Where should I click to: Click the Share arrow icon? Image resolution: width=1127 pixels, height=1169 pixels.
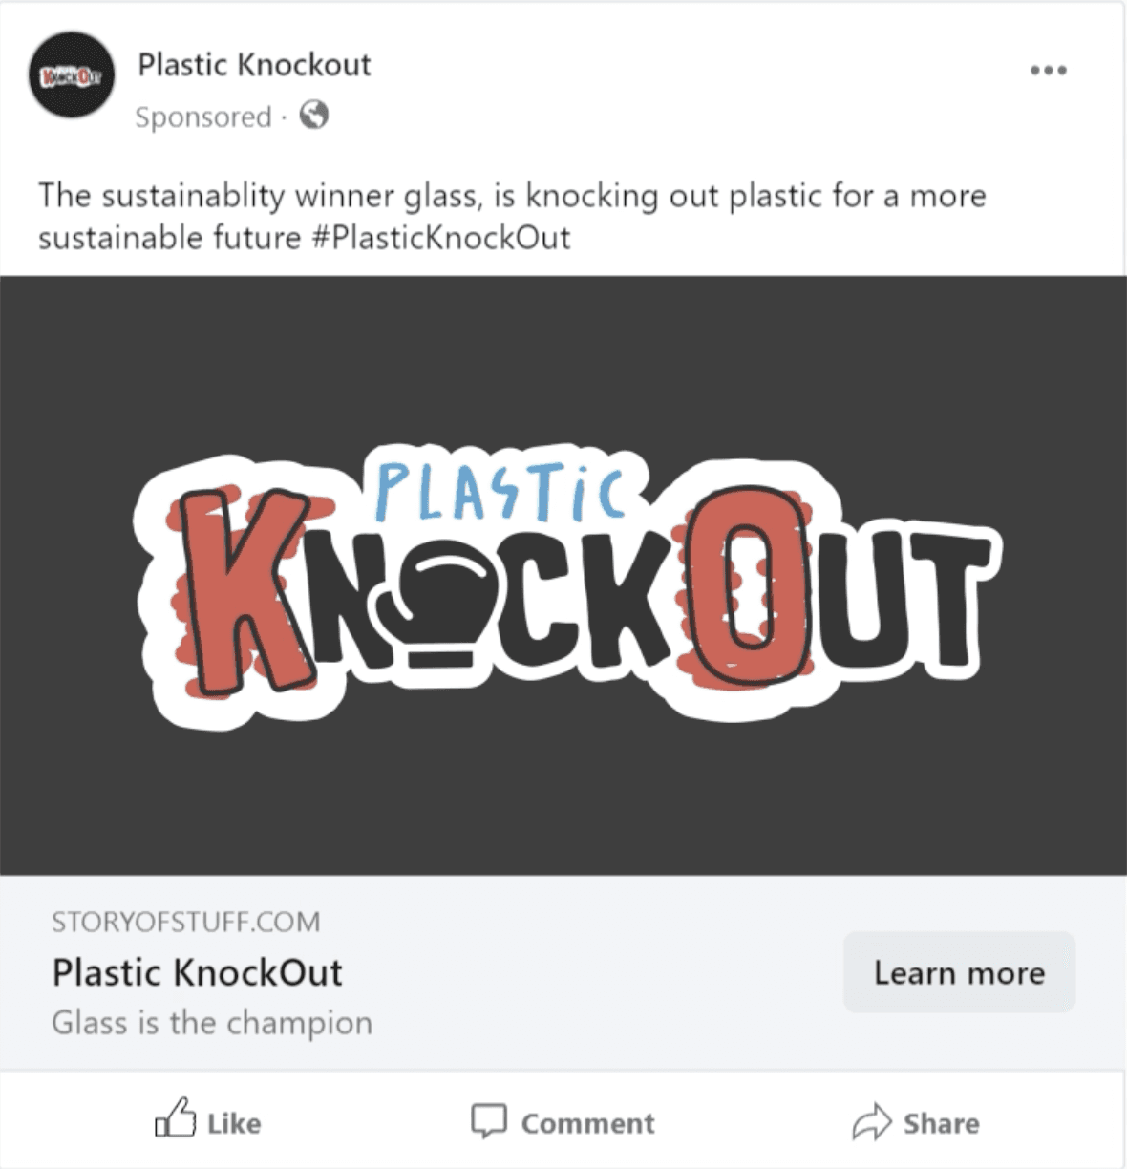(872, 1123)
